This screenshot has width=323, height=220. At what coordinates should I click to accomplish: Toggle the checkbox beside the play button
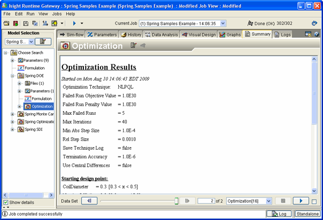click(314, 202)
